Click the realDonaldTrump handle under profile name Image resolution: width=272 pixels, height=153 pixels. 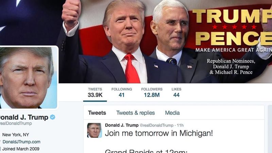[x=16, y=123]
